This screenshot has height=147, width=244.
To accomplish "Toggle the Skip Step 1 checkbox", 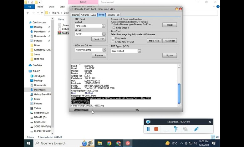I will [114, 28].
